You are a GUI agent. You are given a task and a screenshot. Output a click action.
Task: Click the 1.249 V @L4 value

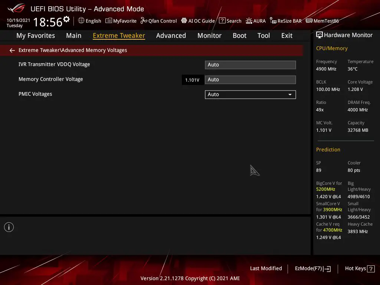pyautogui.click(x=329, y=237)
